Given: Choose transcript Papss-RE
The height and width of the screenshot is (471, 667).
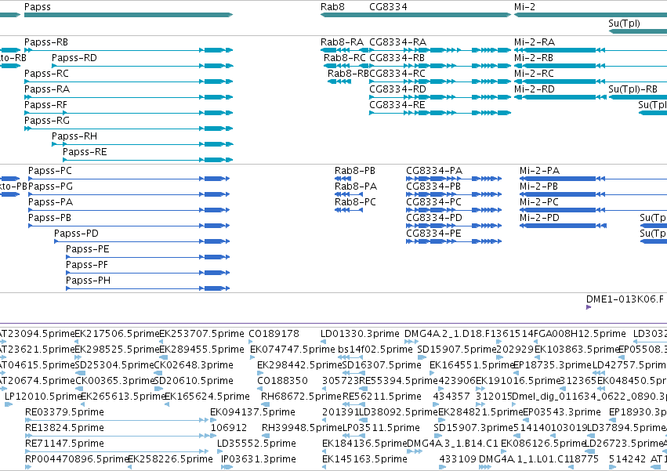Looking at the screenshot, I should pos(85,152).
